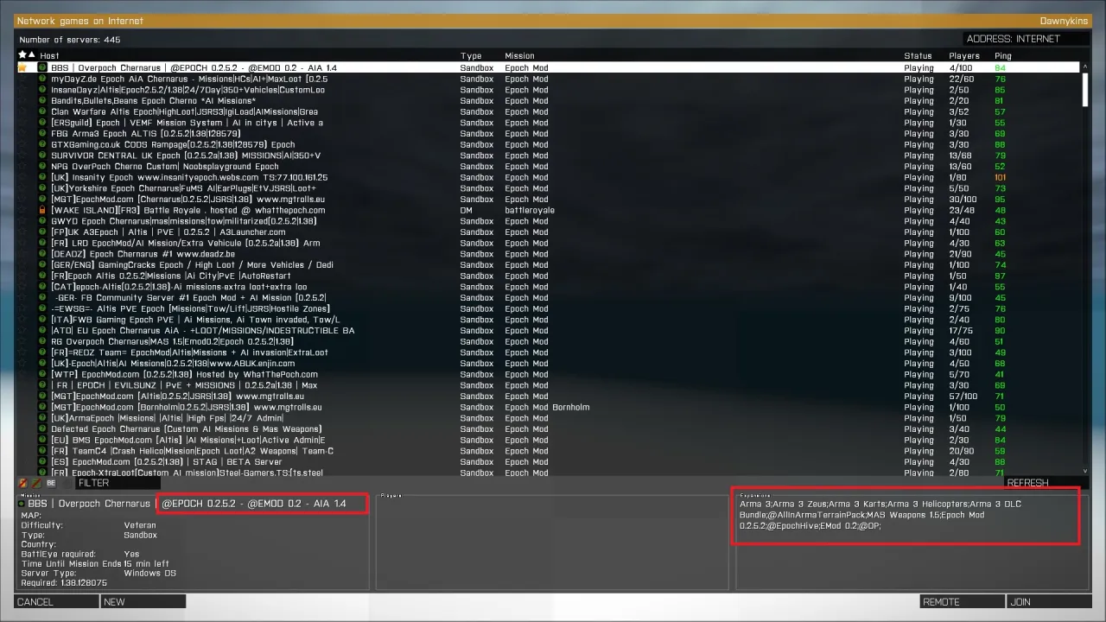Click the green mod icon beside BBS Overpoch Chernarus
Viewport: 1106px width, 622px height.
click(42, 67)
